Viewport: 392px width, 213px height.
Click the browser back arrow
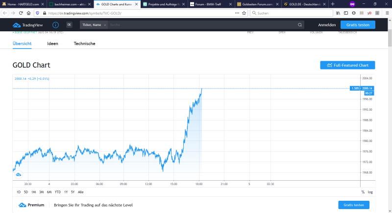pyautogui.click(x=5, y=13)
